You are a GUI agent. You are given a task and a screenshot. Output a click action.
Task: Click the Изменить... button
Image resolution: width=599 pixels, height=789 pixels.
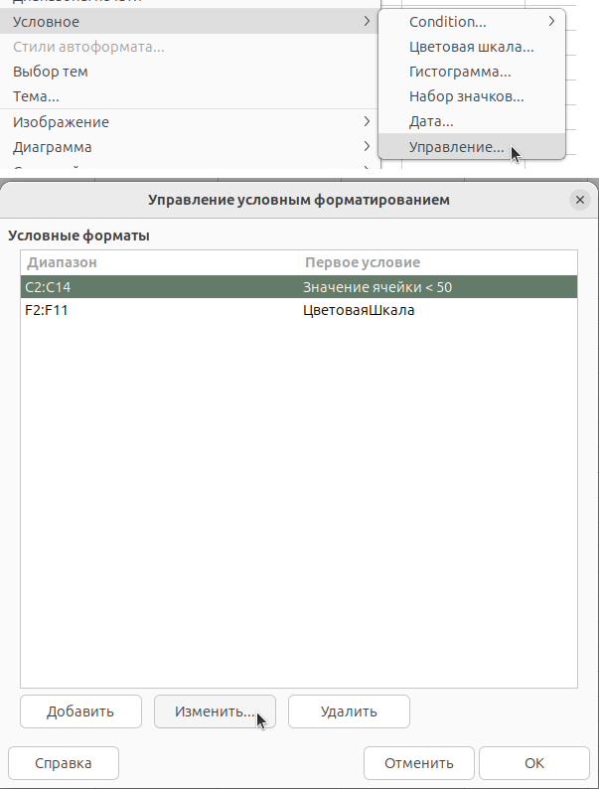215,711
